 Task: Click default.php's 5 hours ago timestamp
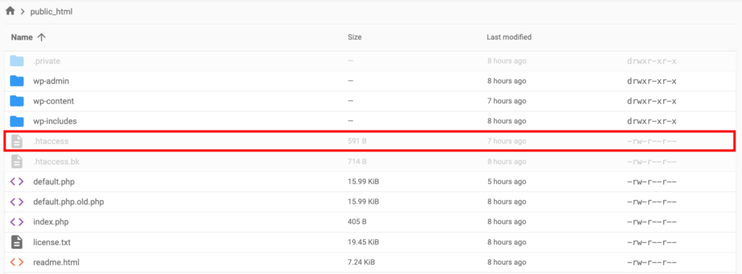pos(507,182)
